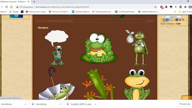Open the 'Возможности граф...' YouTube bookmark
The image size is (192, 108).
tap(36, 12)
